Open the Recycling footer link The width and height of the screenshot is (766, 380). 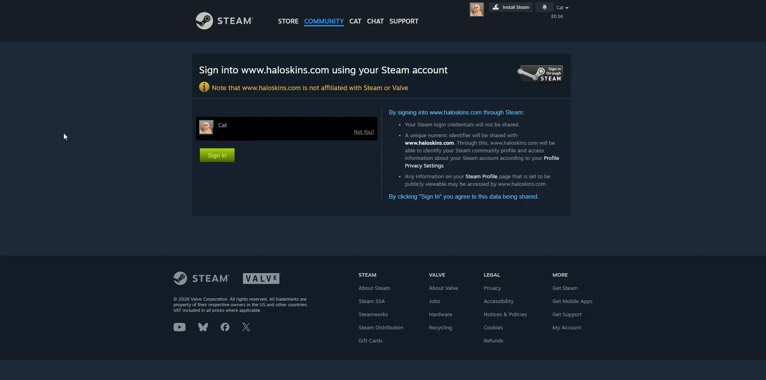click(440, 327)
